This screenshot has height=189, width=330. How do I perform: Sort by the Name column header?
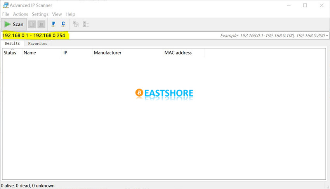42,53
